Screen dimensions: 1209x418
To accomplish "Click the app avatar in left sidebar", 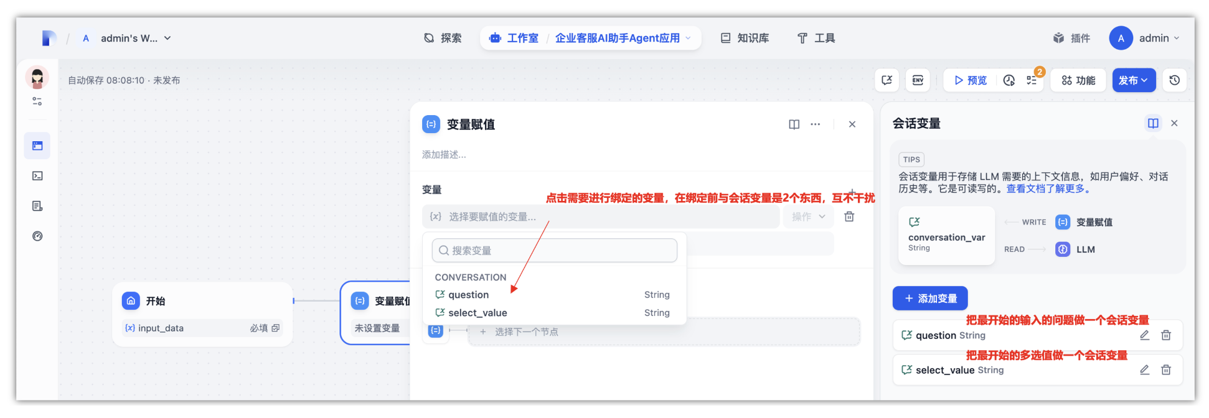I will point(37,77).
